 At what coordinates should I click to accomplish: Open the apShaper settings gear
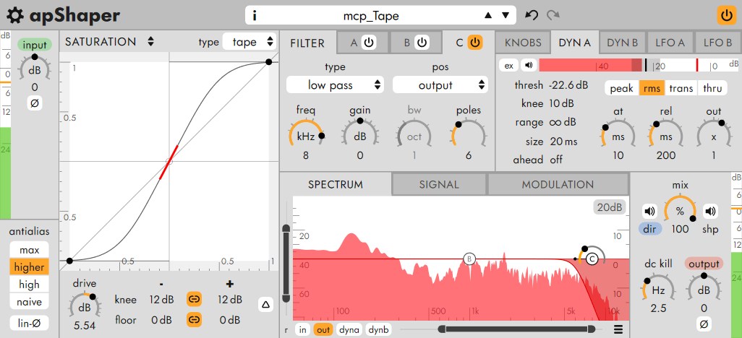15,15
